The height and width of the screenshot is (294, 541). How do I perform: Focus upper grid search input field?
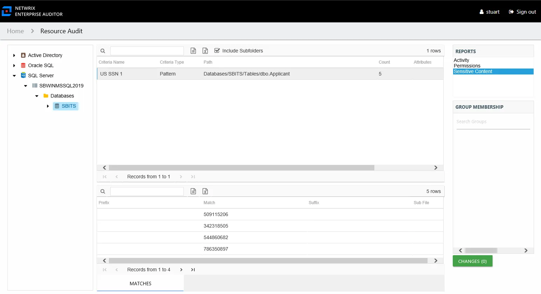[147, 51]
